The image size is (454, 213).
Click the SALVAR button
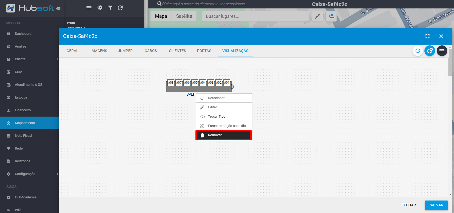coord(436,205)
